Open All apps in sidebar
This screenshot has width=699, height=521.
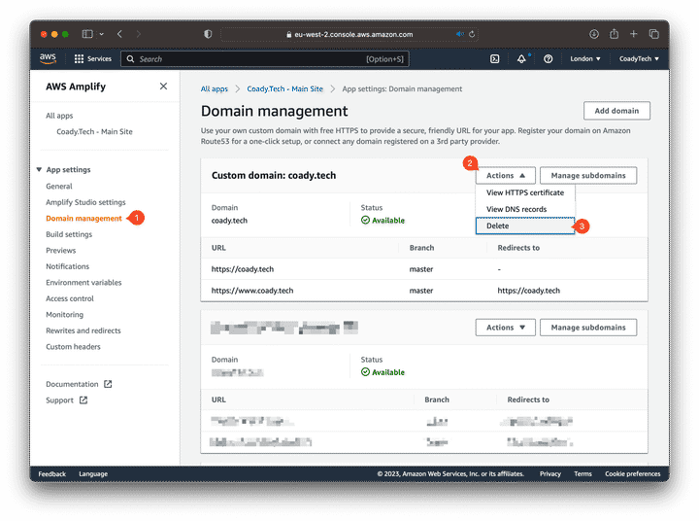[x=59, y=116]
